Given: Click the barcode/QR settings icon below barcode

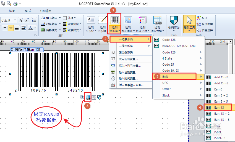Looking at the screenshot, I should pyautogui.click(x=94, y=98).
